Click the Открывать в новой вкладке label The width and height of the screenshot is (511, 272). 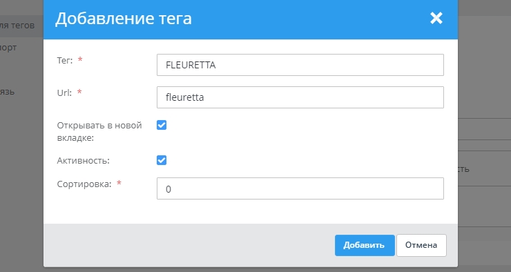point(99,131)
